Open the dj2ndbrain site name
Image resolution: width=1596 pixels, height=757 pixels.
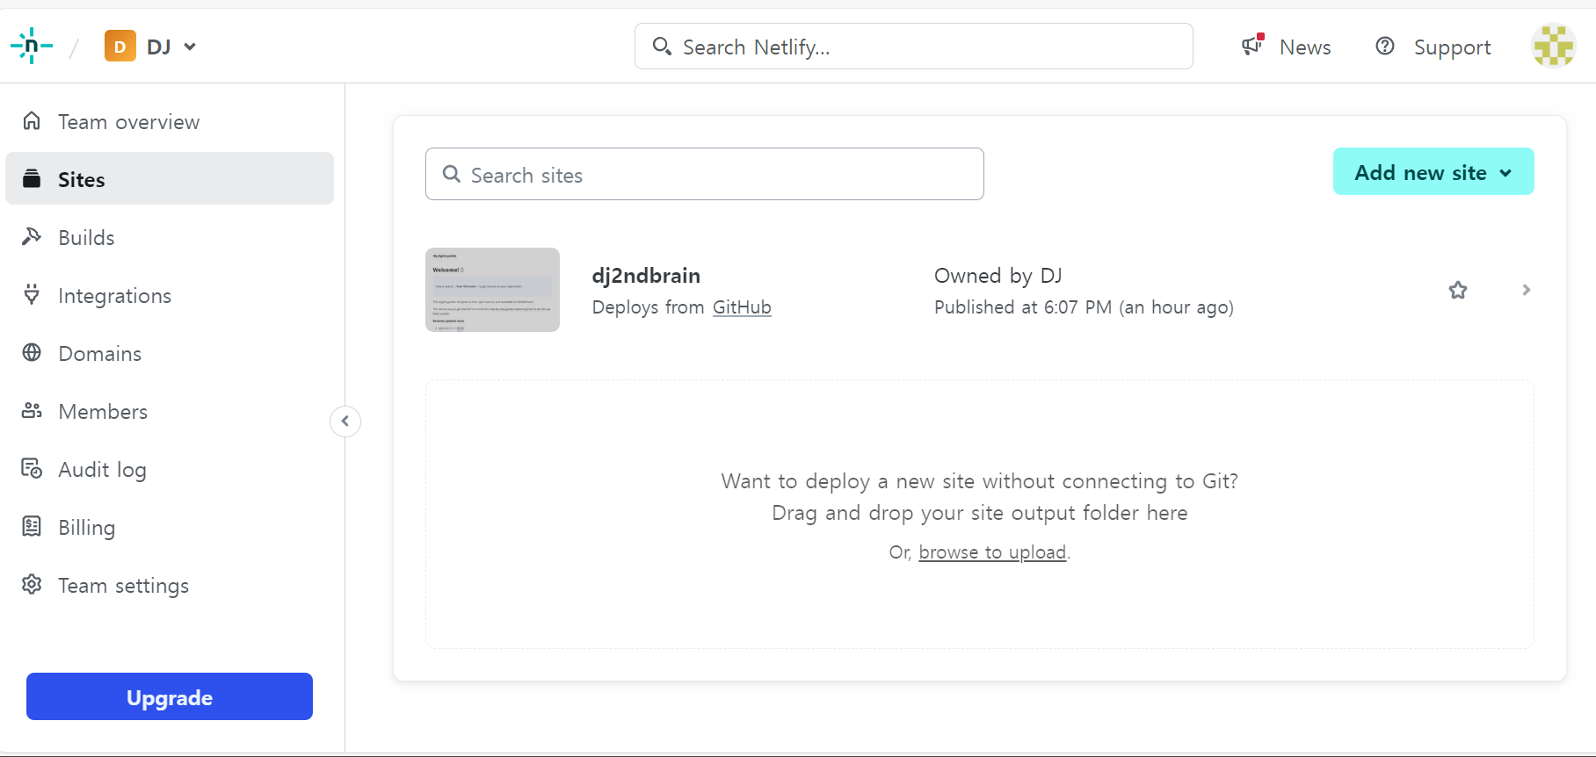(646, 276)
